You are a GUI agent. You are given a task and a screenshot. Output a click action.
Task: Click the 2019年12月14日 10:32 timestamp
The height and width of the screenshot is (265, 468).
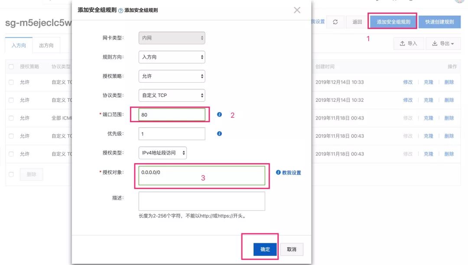340,100
